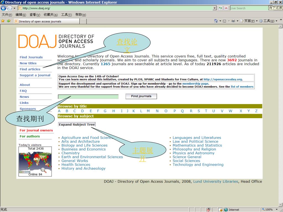Browse titles starting with letter A
This screenshot has width=283, height=212.
[59, 111]
